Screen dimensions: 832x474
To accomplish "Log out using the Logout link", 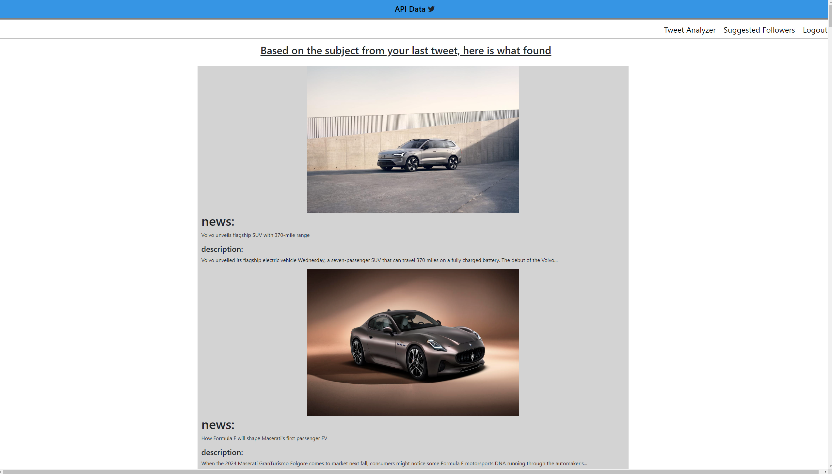I will pos(814,30).
